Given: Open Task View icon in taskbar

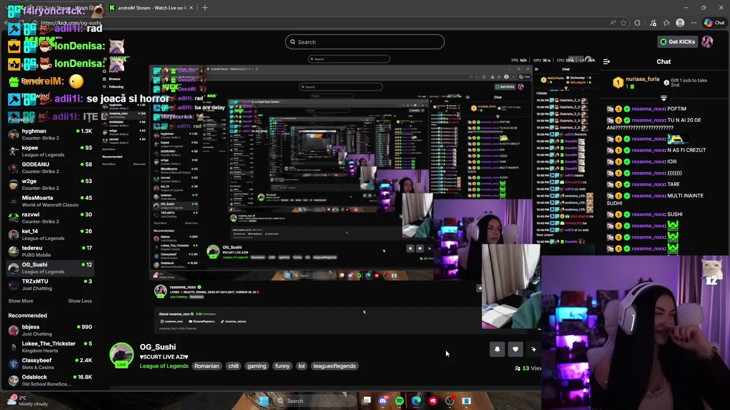Looking at the screenshot, I should [x=367, y=401].
